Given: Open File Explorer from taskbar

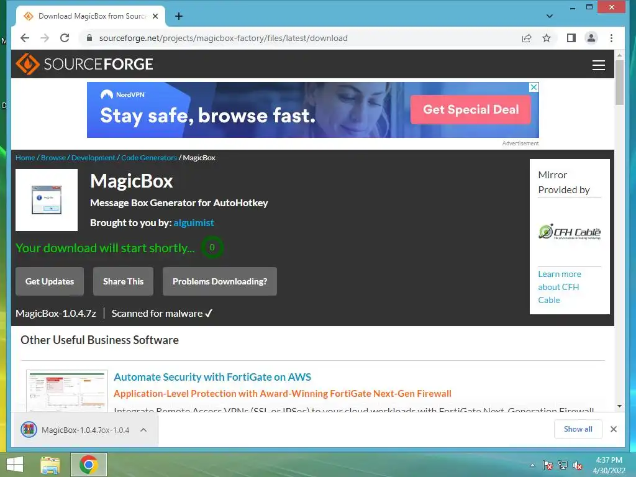Looking at the screenshot, I should [x=50, y=465].
